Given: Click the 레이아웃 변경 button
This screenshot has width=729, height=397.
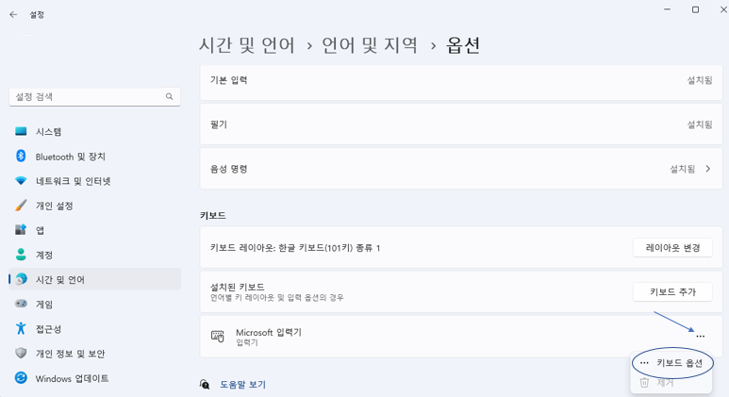Looking at the screenshot, I should [x=671, y=248].
